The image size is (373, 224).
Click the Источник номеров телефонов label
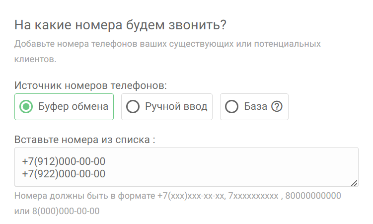click(91, 85)
